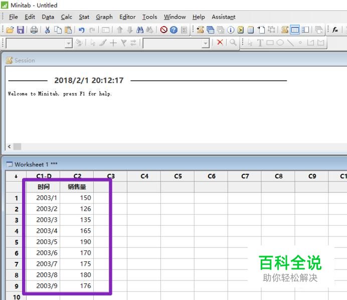Click the Paste clipboard icon
The width and height of the screenshot is (347, 300).
68,30
